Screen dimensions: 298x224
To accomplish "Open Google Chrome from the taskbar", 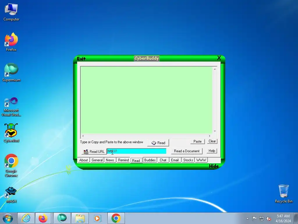I will pyautogui.click(x=116, y=218).
